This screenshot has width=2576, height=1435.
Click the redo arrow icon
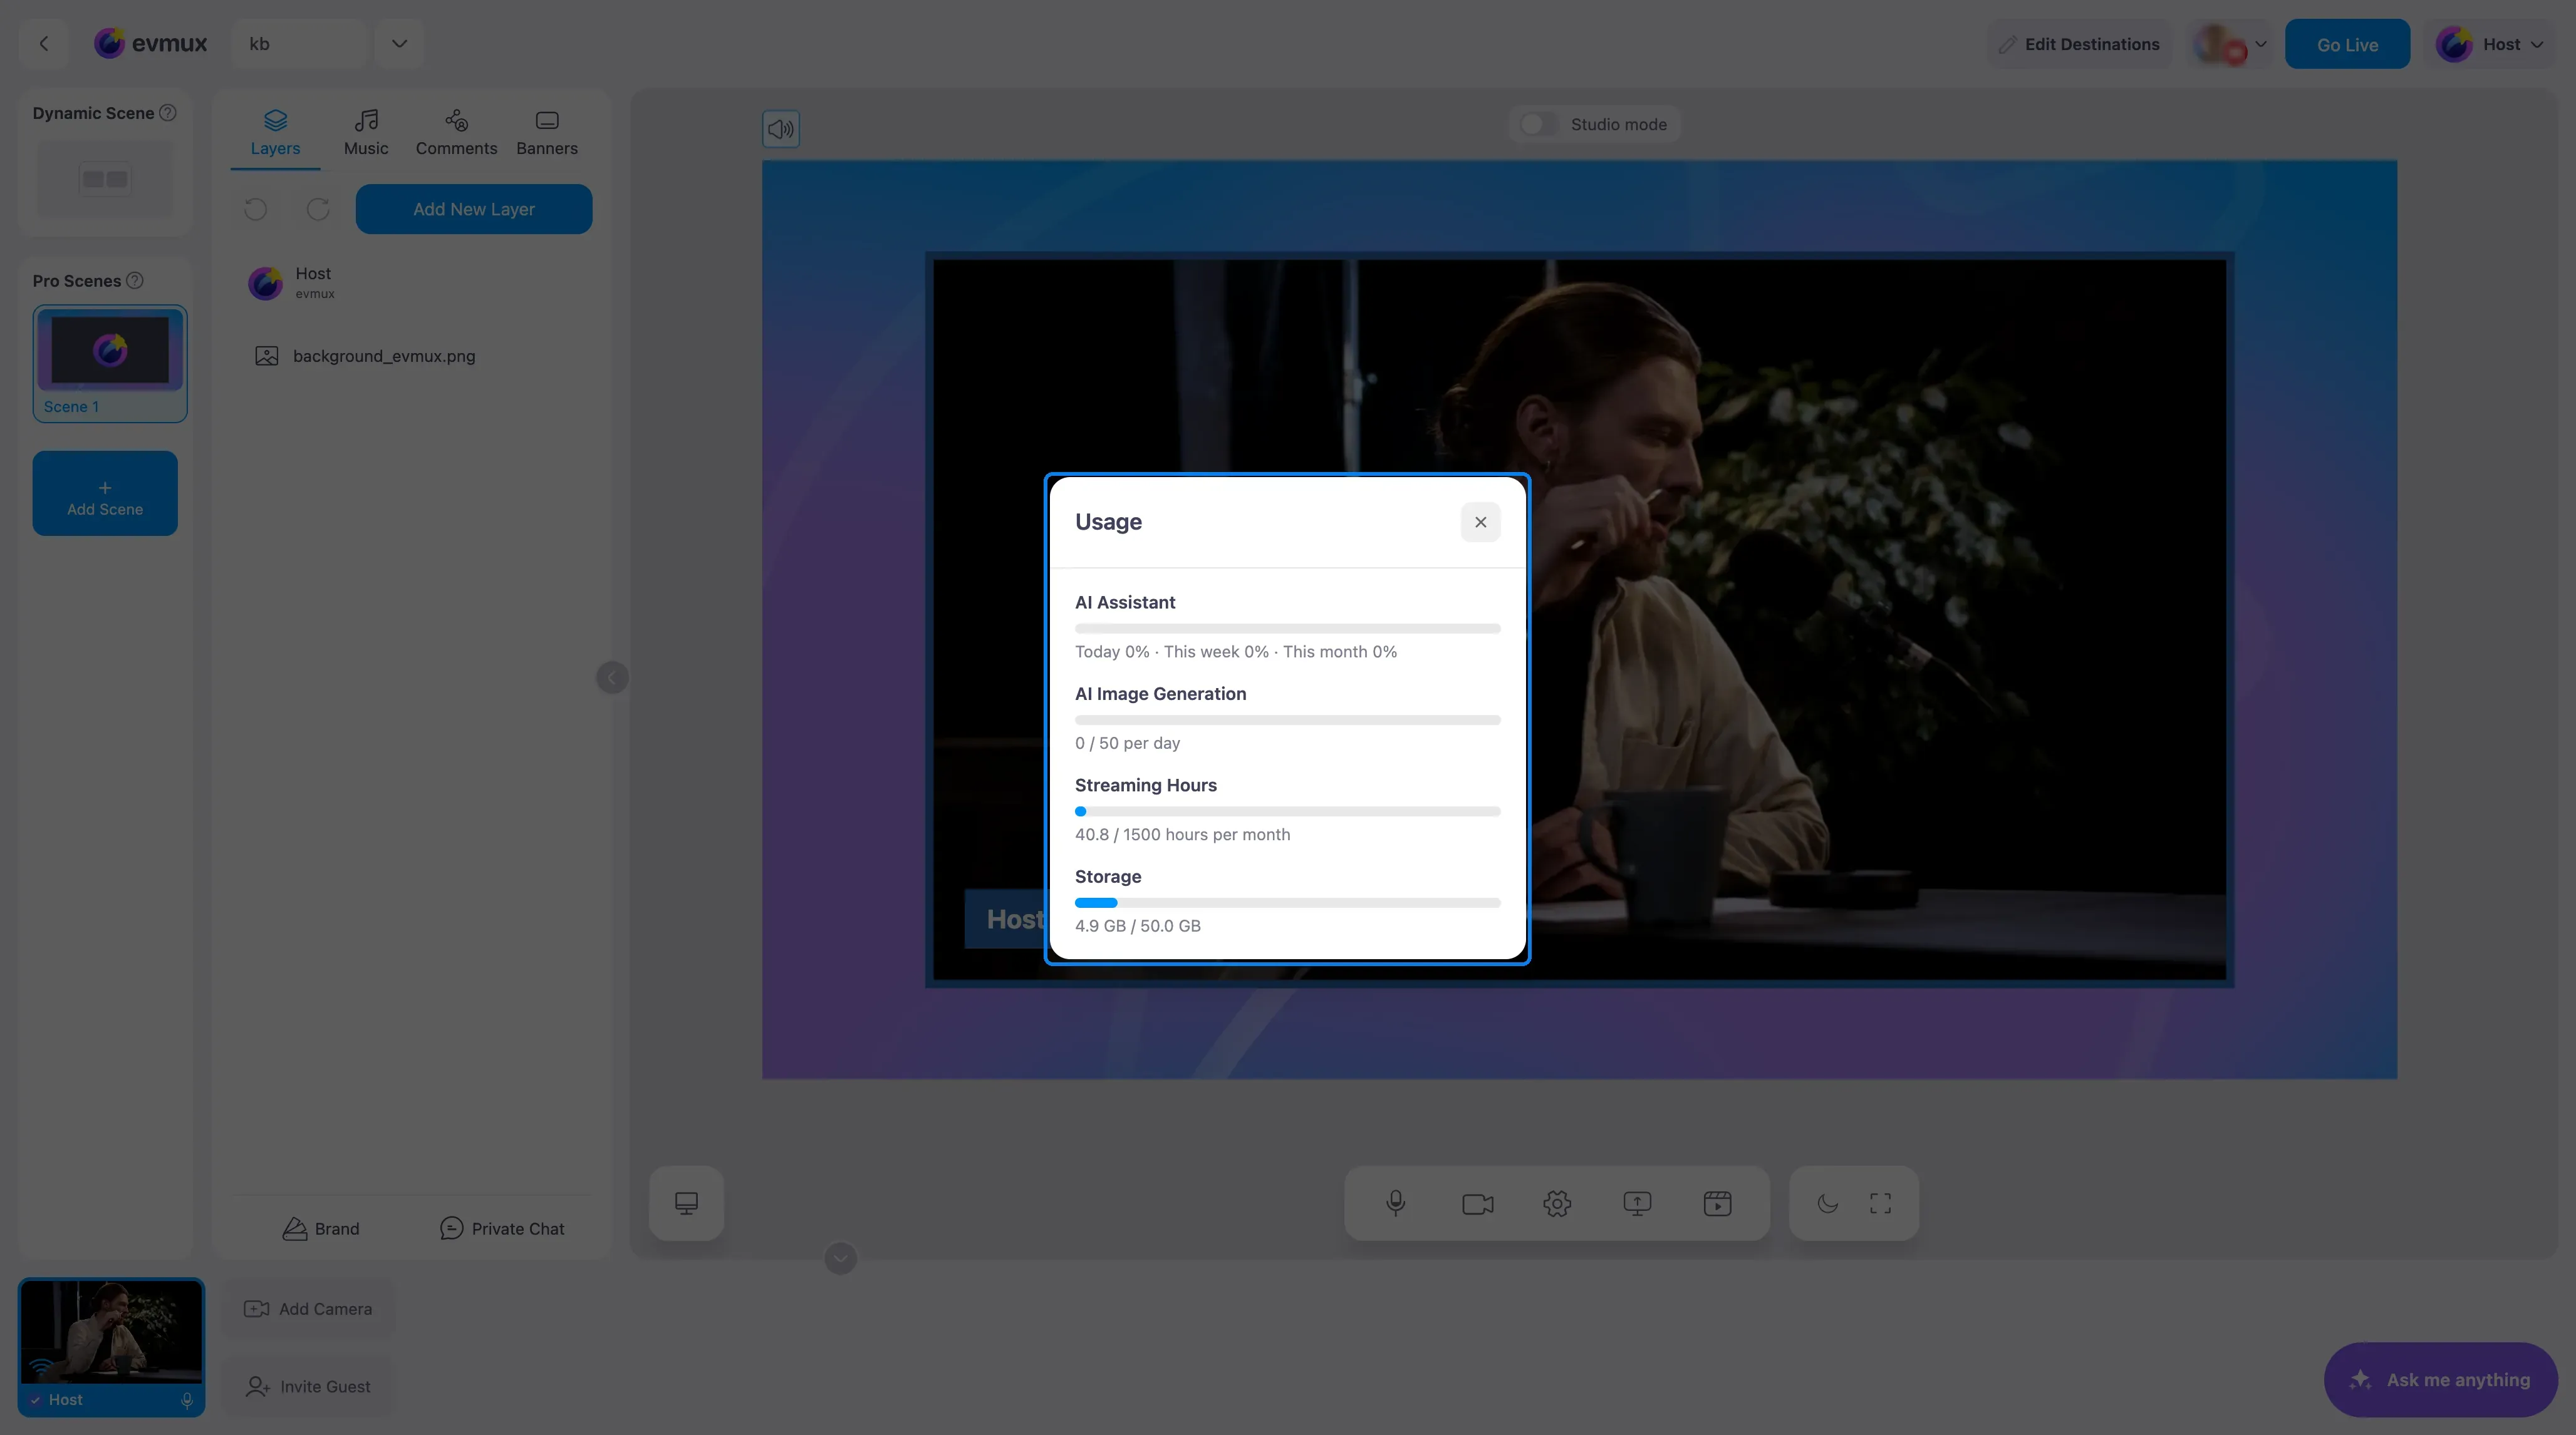click(x=318, y=209)
